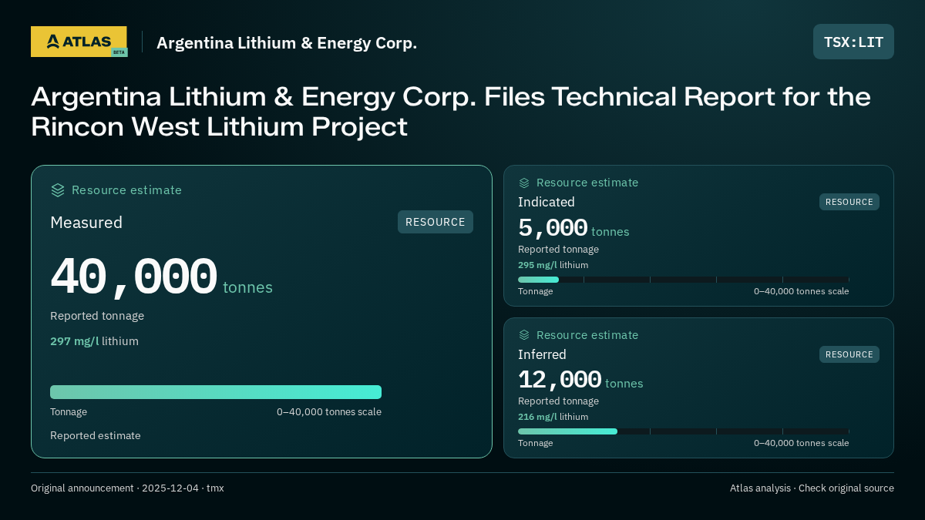Viewport: 925px width, 520px height.
Task: Click the 40,000 tonnes value
Action: 162,278
